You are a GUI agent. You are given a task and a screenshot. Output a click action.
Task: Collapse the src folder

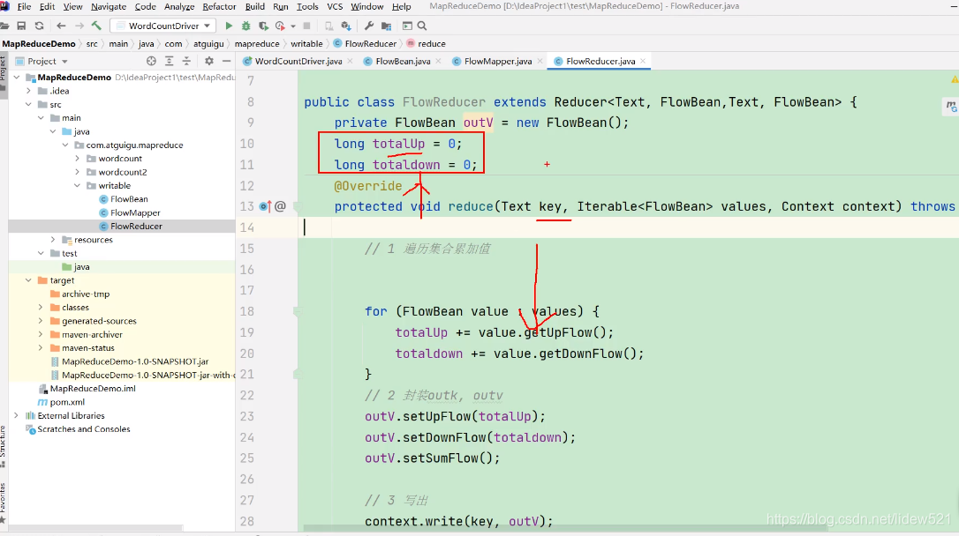[x=29, y=104]
